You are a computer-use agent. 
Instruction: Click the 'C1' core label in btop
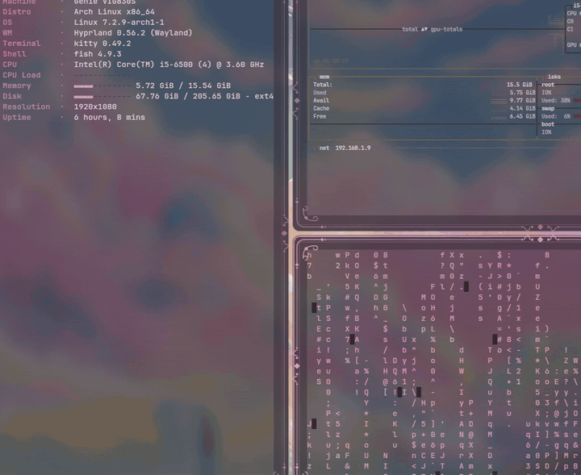[570, 29]
